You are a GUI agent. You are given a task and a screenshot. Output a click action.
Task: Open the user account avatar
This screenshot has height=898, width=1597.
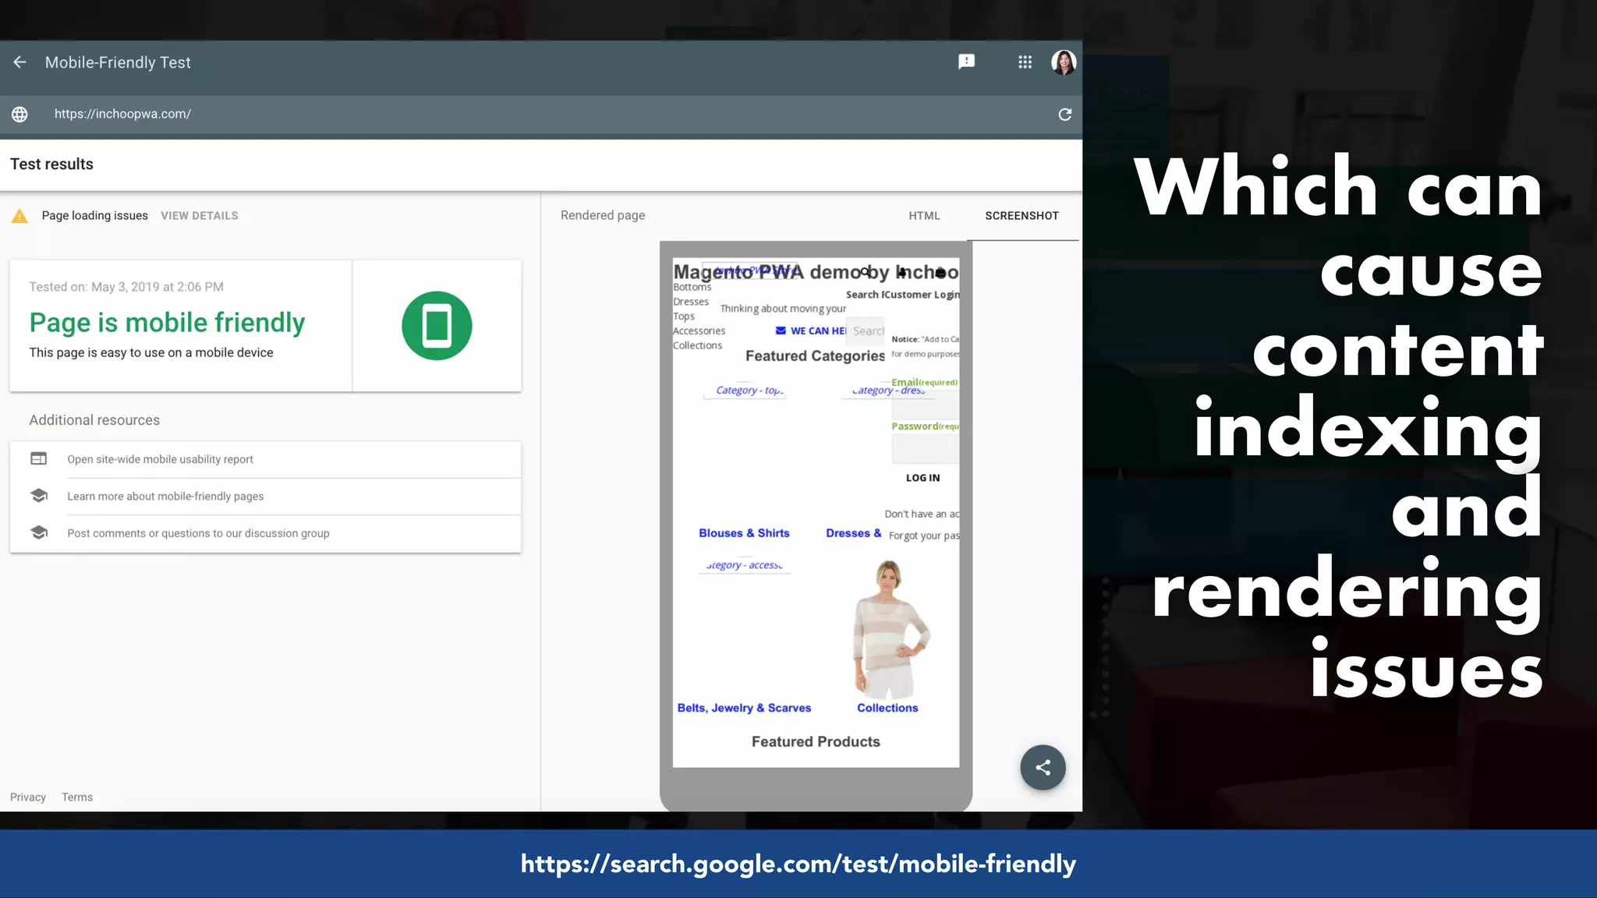[x=1064, y=62]
